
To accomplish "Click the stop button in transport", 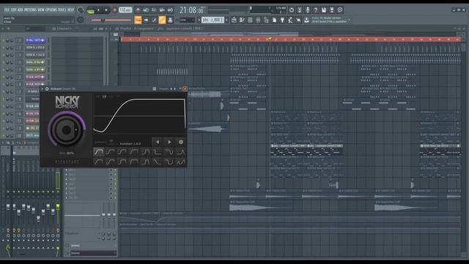I will [x=106, y=10].
